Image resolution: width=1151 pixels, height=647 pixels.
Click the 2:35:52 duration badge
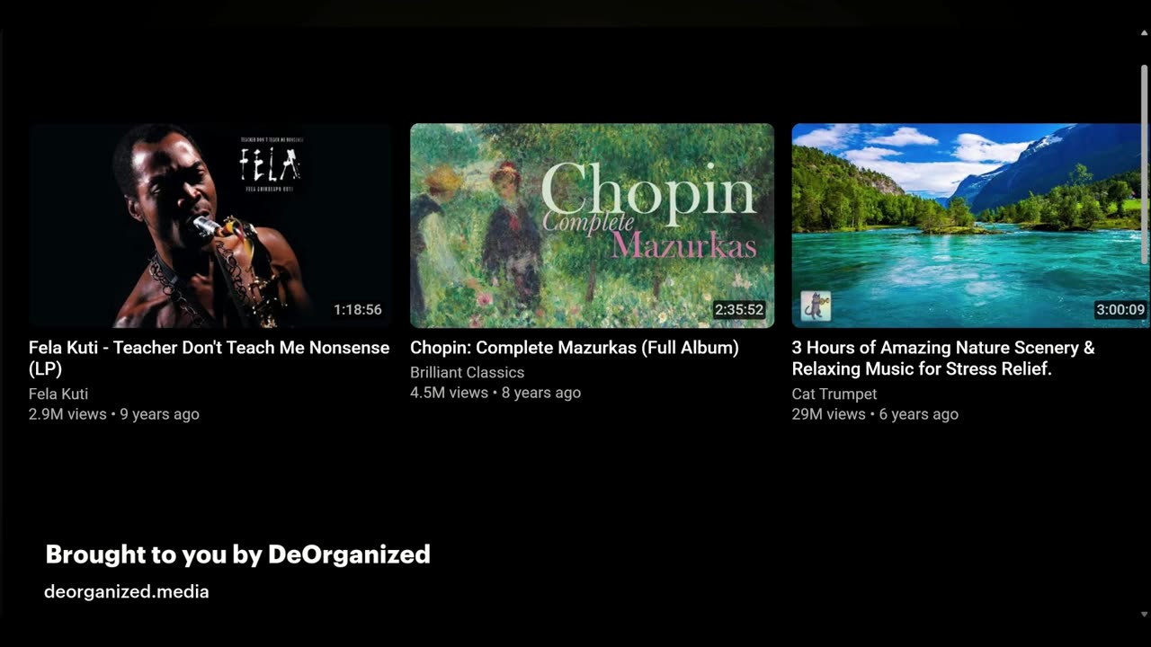(739, 310)
